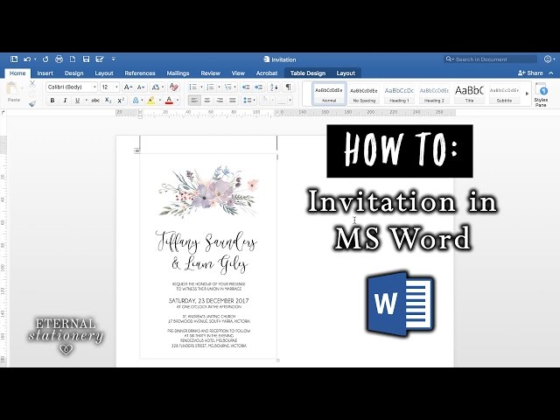Apply the Normal style

pos(329,94)
